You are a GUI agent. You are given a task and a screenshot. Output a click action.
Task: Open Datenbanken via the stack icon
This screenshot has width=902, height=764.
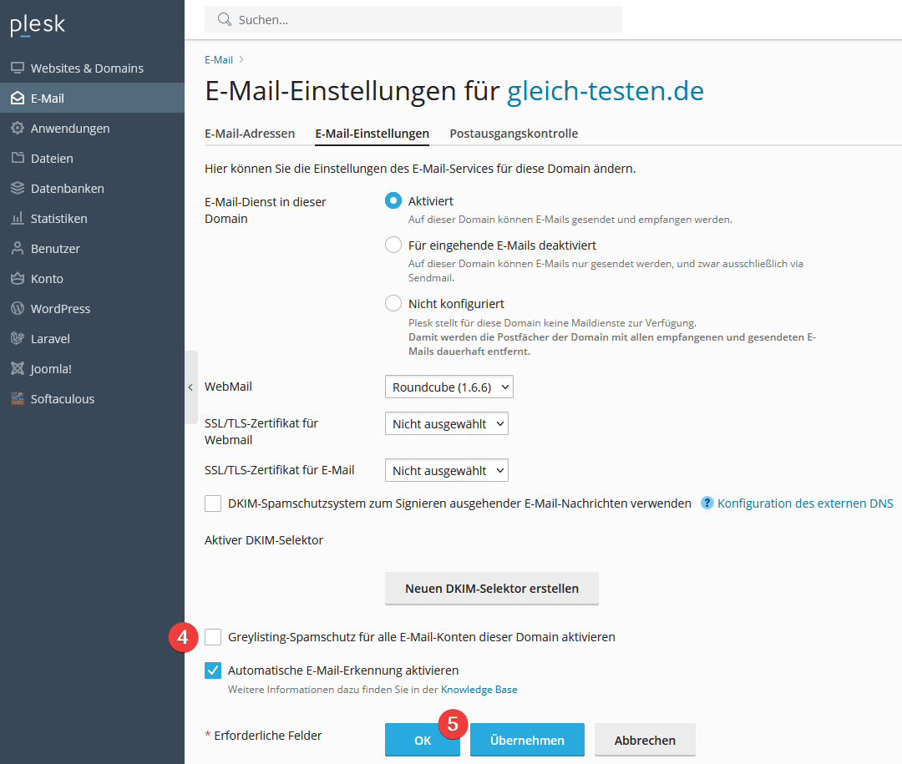click(18, 189)
